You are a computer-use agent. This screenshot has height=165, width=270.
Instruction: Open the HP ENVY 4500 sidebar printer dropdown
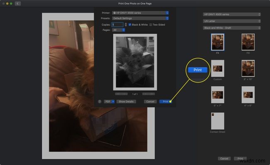232,14
